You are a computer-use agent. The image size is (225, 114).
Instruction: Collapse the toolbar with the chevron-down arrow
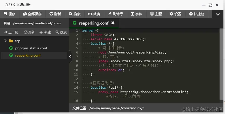218,14
